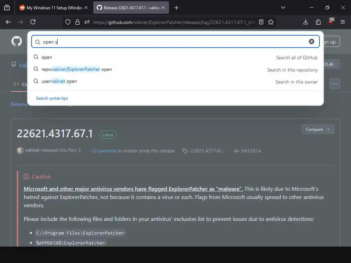The width and height of the screenshot is (351, 263).
Task: Expand the list all tabs chevron
Action: click(283, 8)
